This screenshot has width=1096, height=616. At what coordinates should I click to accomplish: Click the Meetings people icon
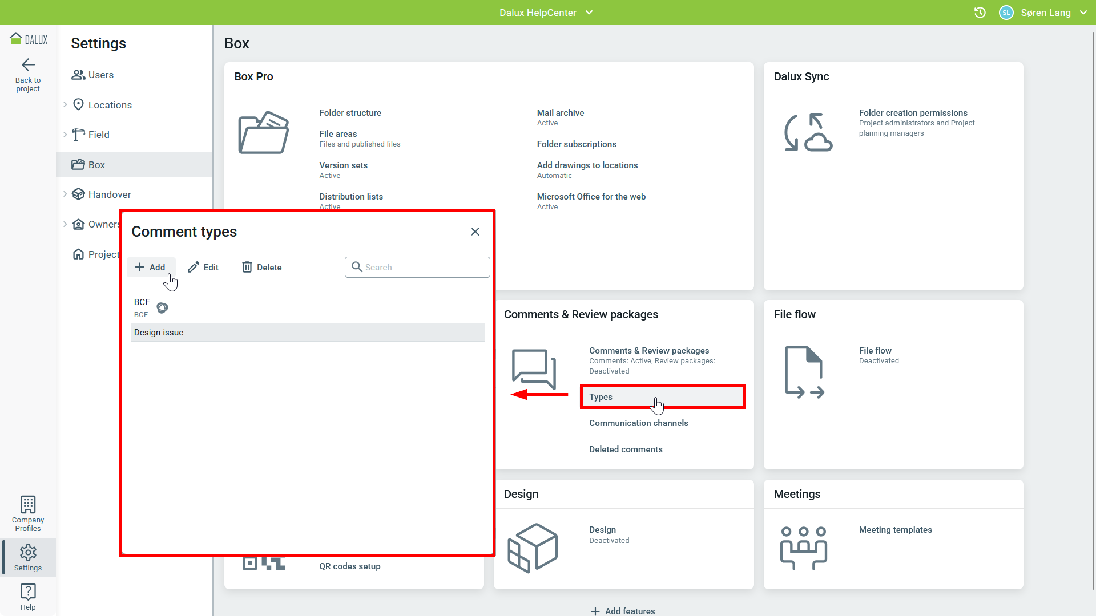(803, 548)
